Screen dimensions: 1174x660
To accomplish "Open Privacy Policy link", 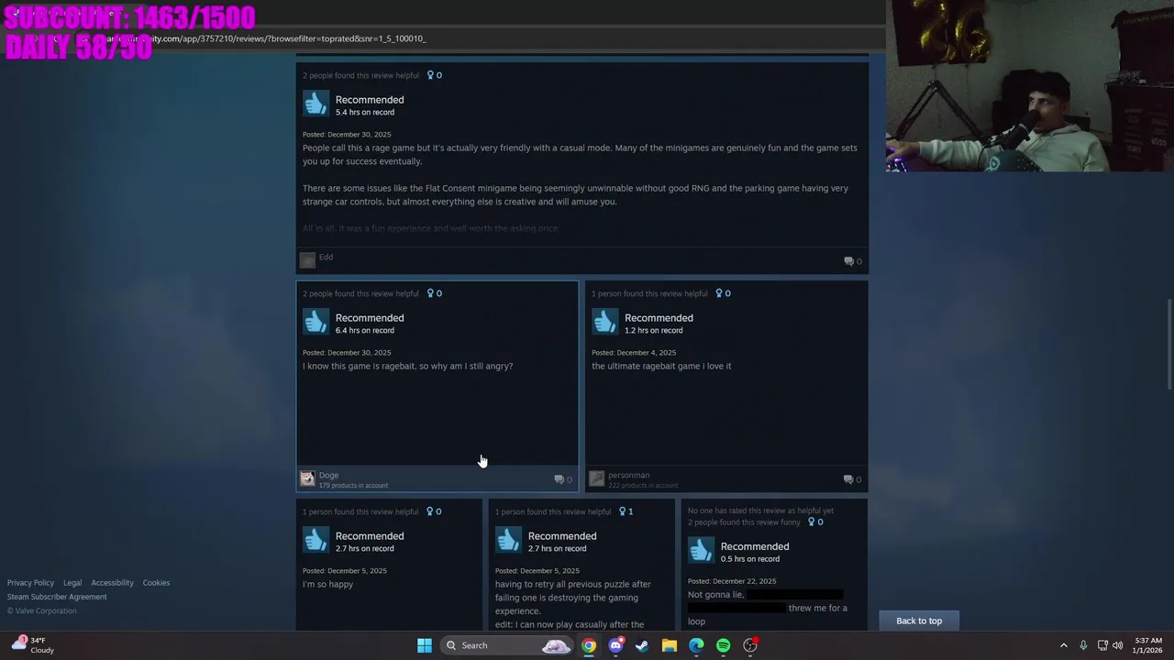I will (x=30, y=583).
